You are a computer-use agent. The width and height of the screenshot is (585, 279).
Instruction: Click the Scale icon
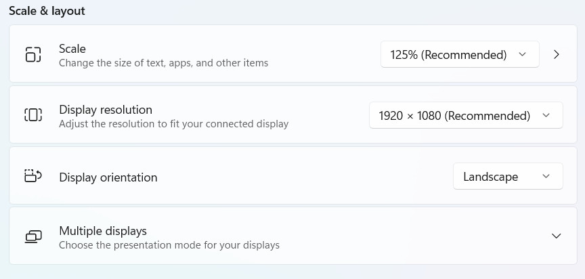pos(33,55)
